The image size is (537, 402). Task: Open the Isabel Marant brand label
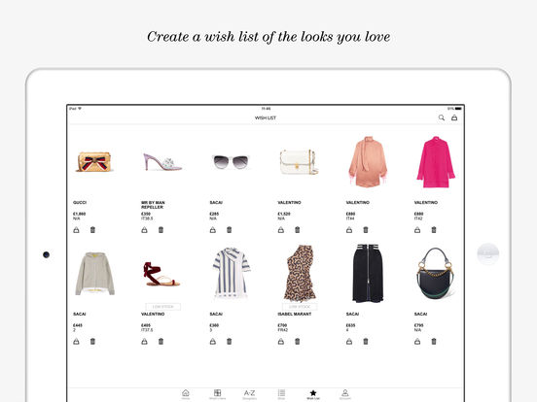coord(295,314)
